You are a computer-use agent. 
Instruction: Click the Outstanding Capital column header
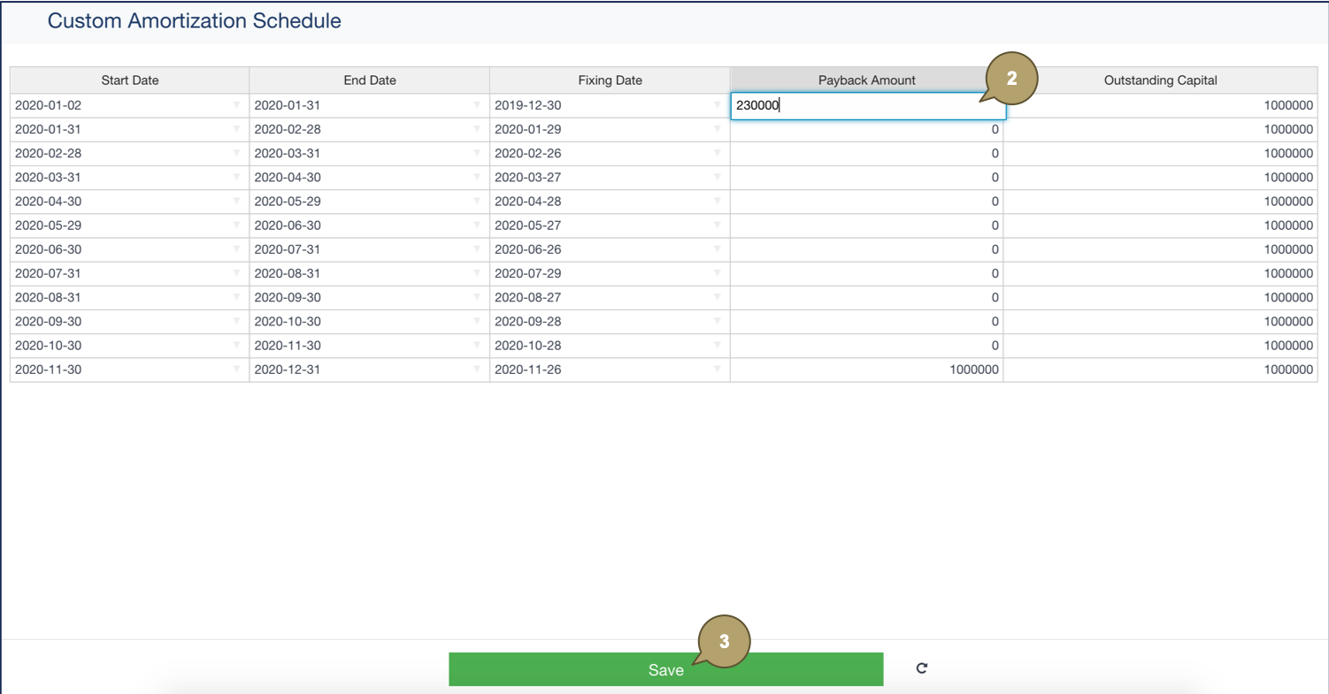pyautogui.click(x=1160, y=80)
